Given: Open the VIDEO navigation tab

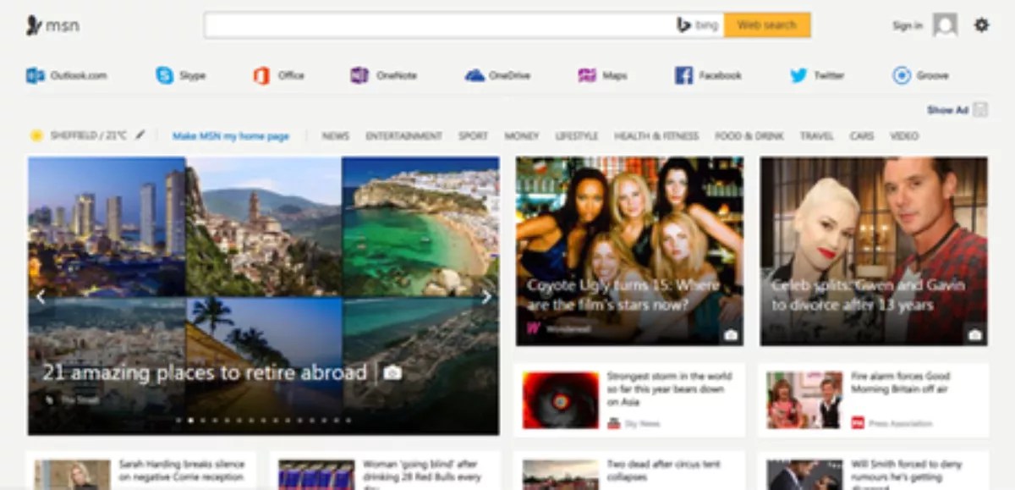Looking at the screenshot, I should [x=903, y=135].
